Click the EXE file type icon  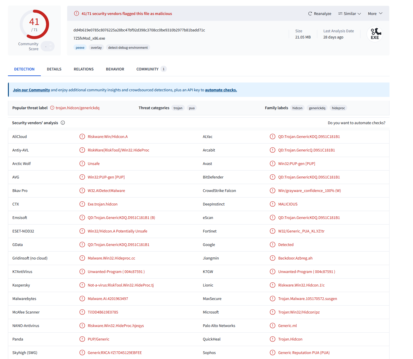tap(375, 34)
